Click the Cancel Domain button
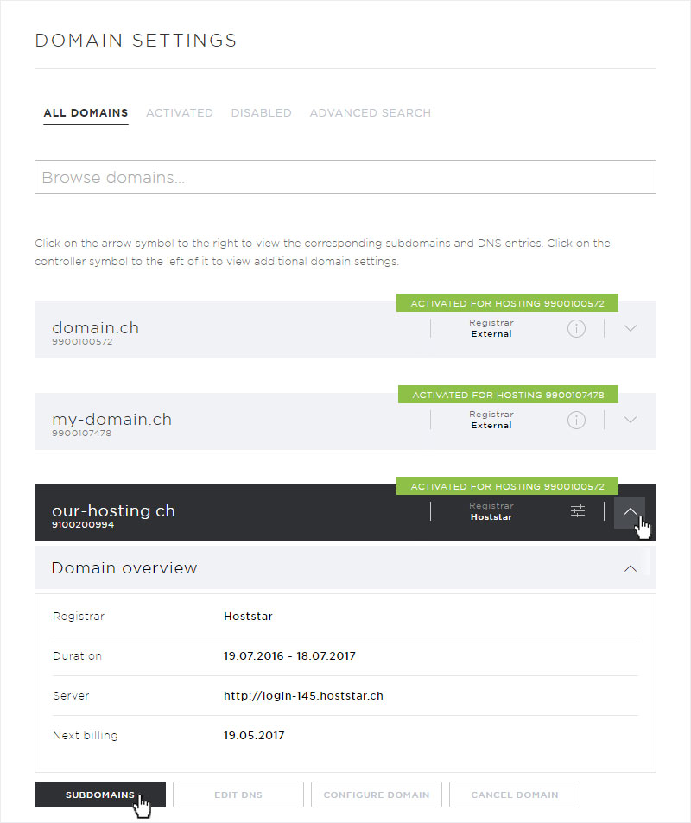691x823 pixels. (515, 795)
